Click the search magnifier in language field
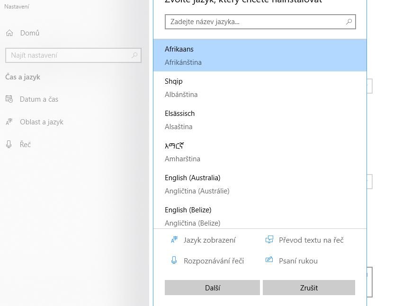Image resolution: width=393 pixels, height=306 pixels. 348,22
